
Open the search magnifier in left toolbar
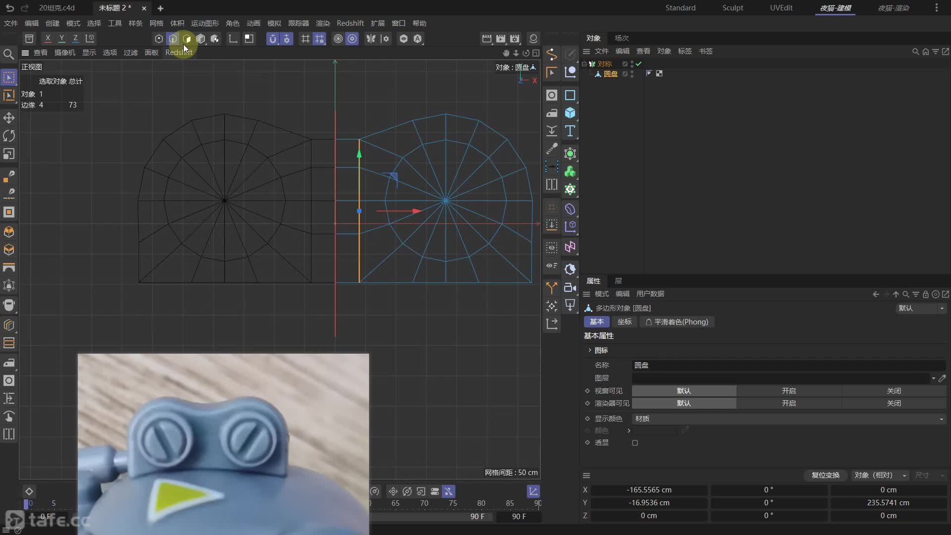tap(8, 54)
